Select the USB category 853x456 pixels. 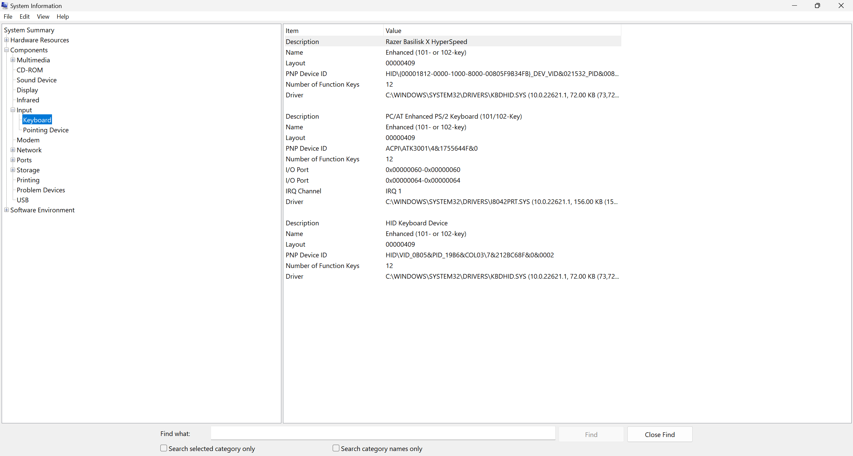pyautogui.click(x=23, y=200)
